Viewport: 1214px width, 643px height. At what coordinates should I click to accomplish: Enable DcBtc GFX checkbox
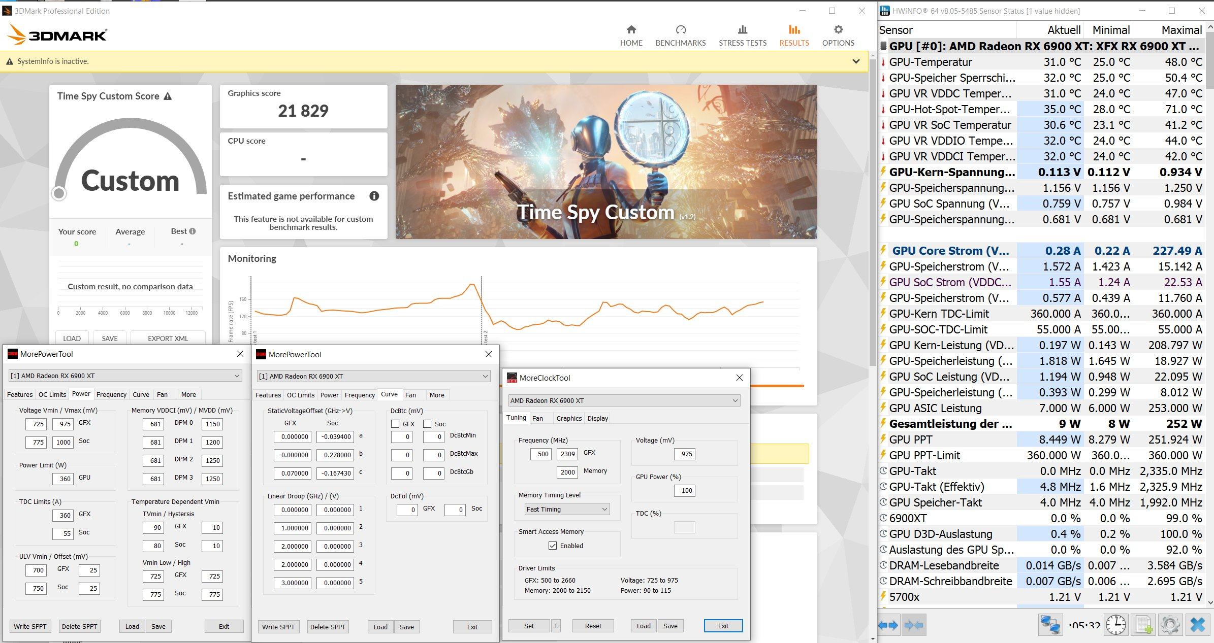pos(395,424)
